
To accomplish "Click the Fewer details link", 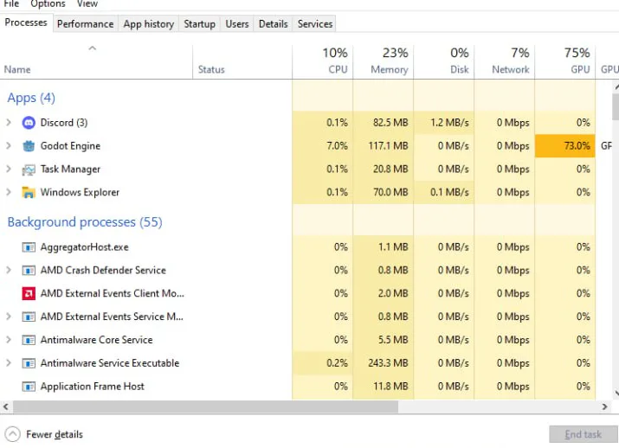I will [x=55, y=434].
